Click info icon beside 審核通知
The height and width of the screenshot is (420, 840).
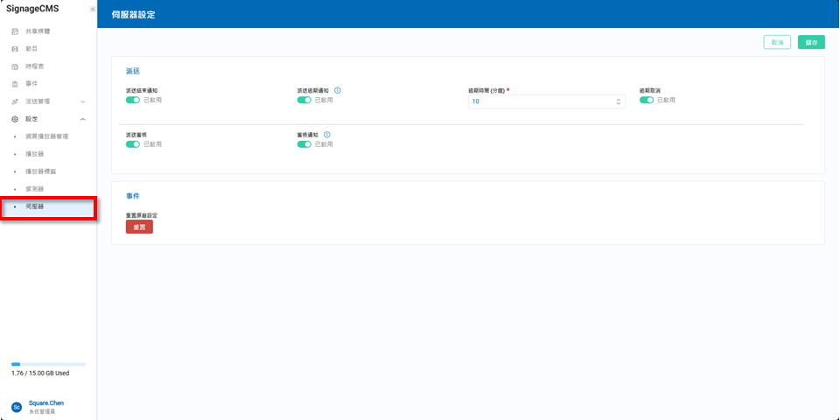point(327,135)
